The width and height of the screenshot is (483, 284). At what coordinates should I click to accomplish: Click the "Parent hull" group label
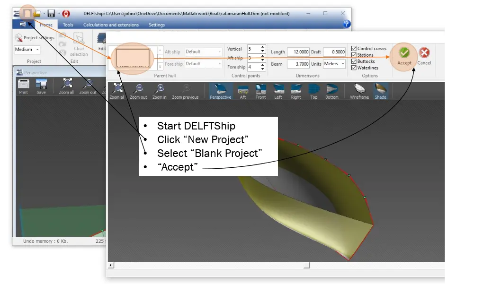pyautogui.click(x=165, y=76)
